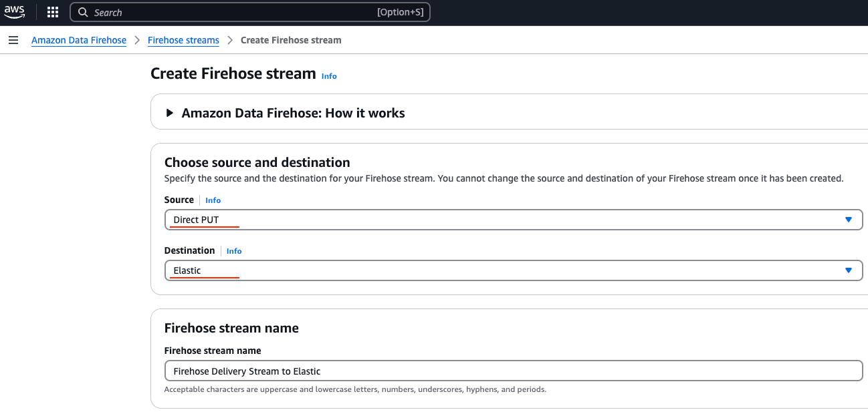868x418 pixels.
Task: Expand the How it works disclosure triangle
Action: tap(170, 113)
